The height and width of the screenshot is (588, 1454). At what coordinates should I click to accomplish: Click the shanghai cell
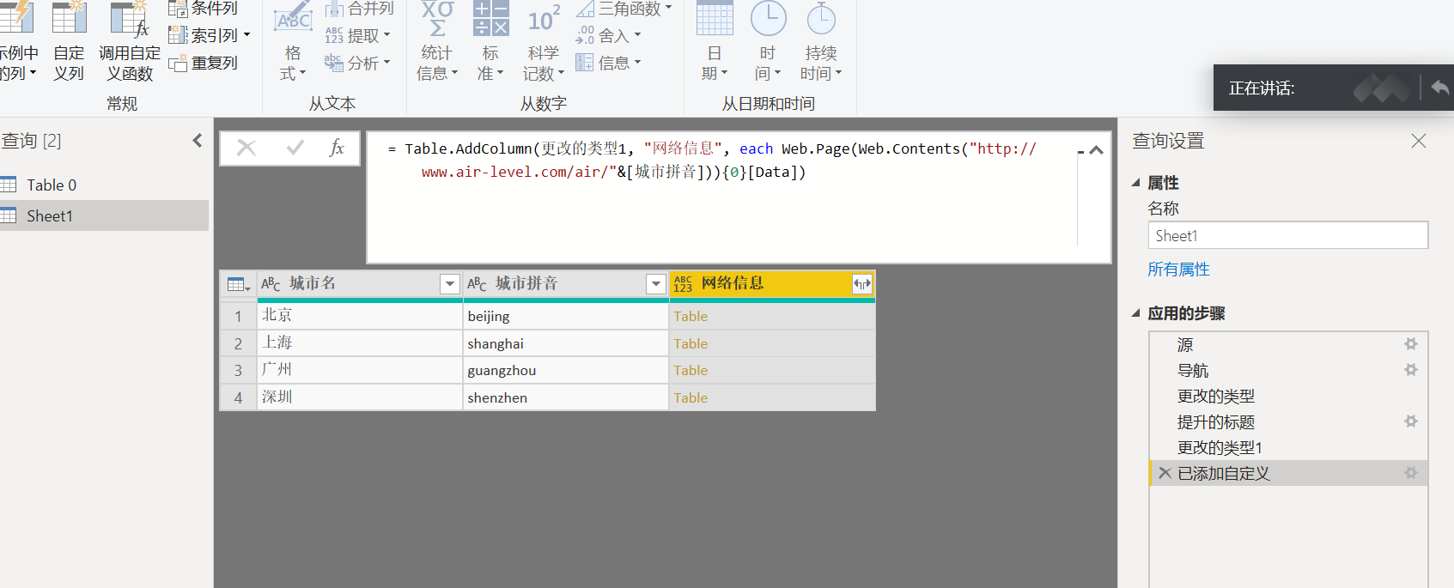(x=566, y=343)
